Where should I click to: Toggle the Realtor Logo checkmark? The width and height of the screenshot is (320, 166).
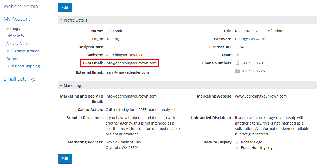(237, 142)
